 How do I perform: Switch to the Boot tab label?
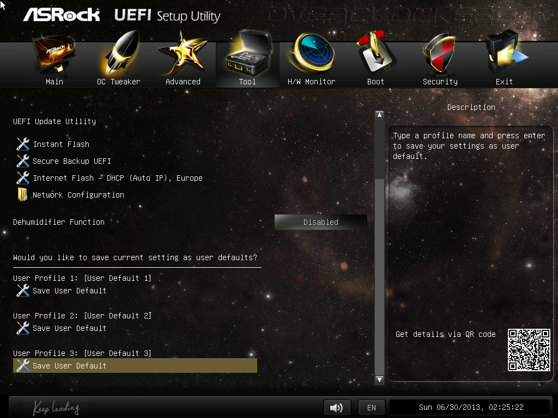click(x=375, y=82)
